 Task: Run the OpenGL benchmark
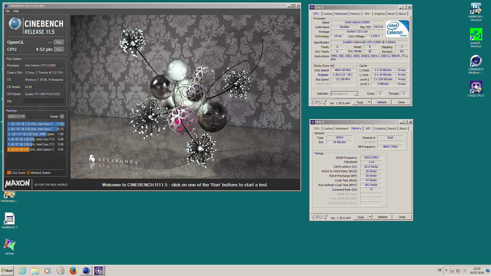pyautogui.click(x=59, y=42)
